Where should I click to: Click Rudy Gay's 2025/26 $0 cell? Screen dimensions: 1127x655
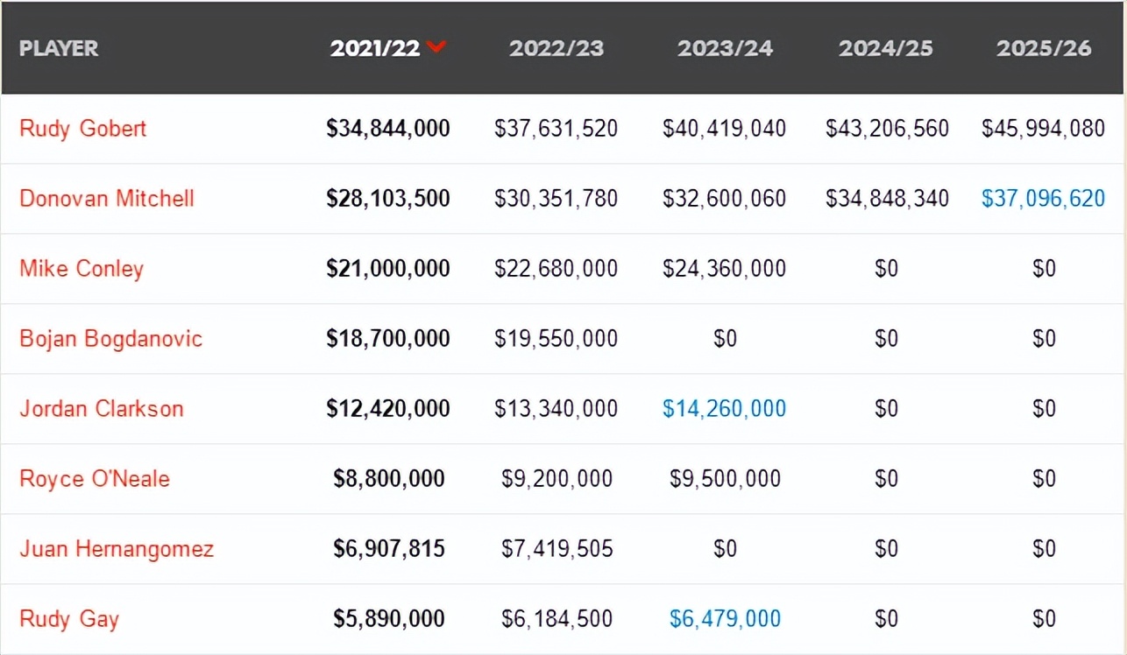click(x=1044, y=619)
